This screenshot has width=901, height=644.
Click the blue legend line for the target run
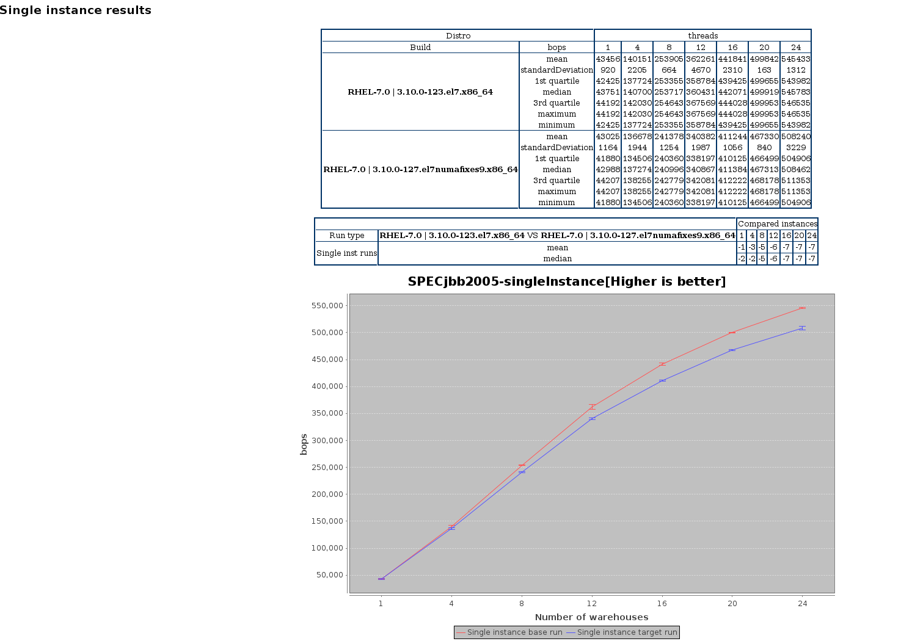pos(571,632)
